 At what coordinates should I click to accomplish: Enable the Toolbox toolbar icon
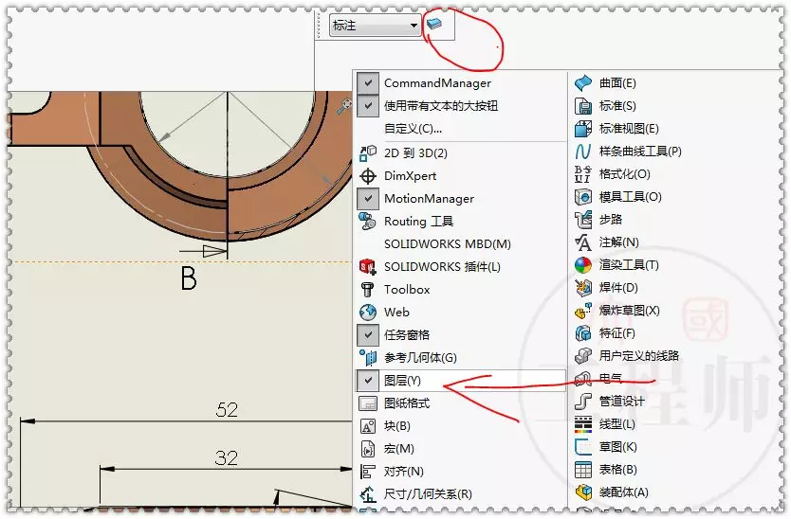(368, 289)
